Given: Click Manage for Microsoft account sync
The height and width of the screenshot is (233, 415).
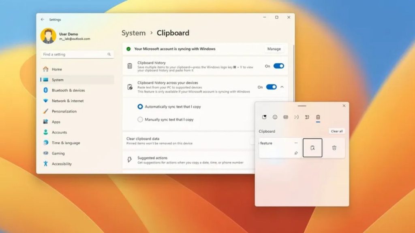Looking at the screenshot, I should (274, 49).
